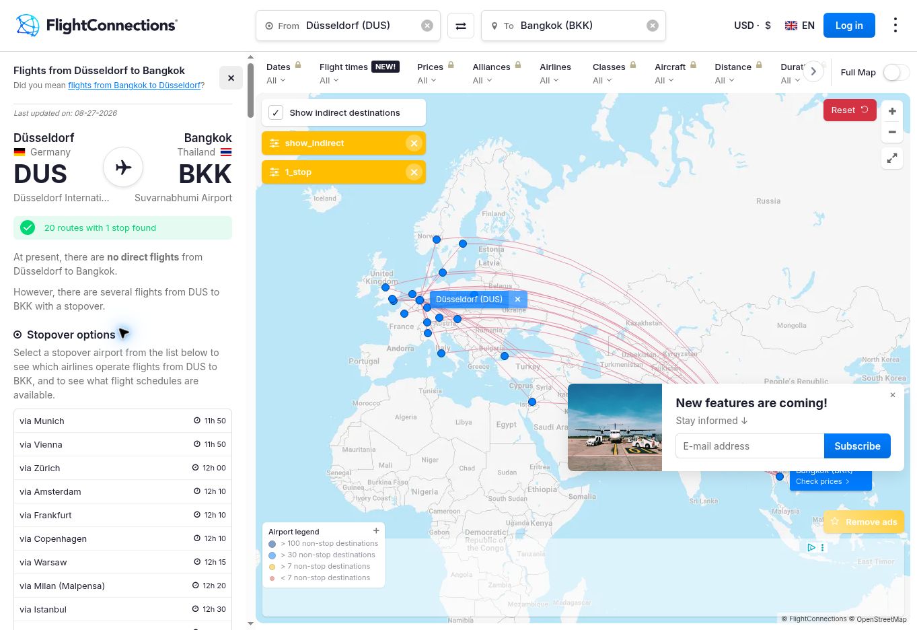Click Check prices on Bangkok label
This screenshot has height=630, width=917.
[822, 481]
